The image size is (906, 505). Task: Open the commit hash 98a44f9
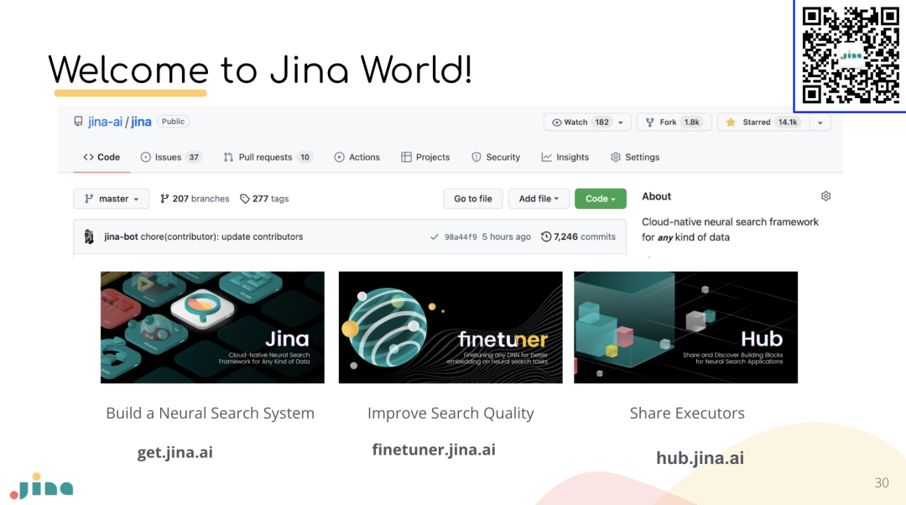point(461,237)
